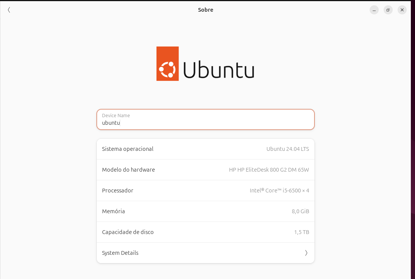Screen dimensions: 415x279
Task: Select the Memória label
Action: click(x=113, y=211)
